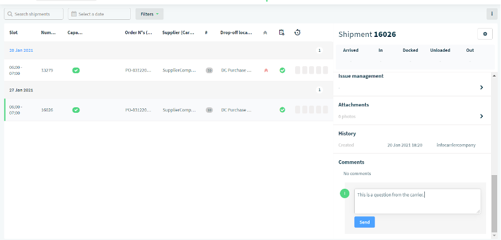Image resolution: width=501 pixels, height=240 pixels.
Task: Click the red priority arrows on shipment 13279
Action: [x=266, y=70]
